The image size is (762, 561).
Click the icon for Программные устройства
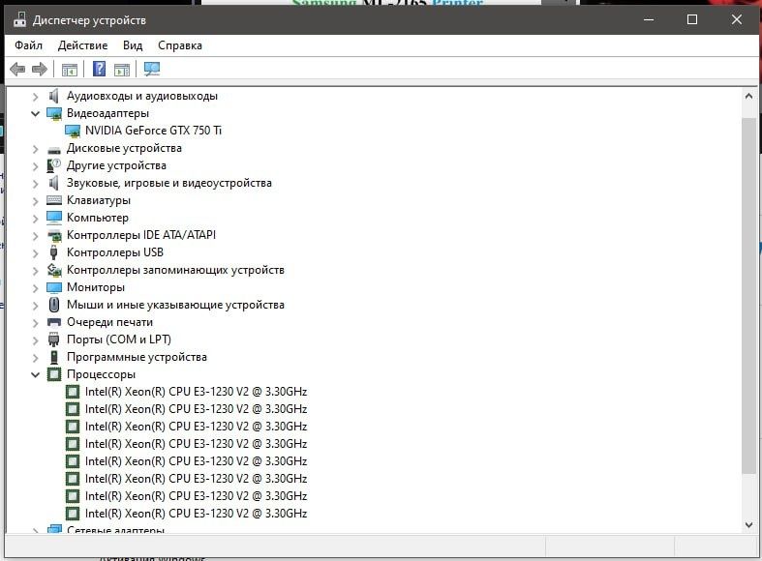click(54, 357)
